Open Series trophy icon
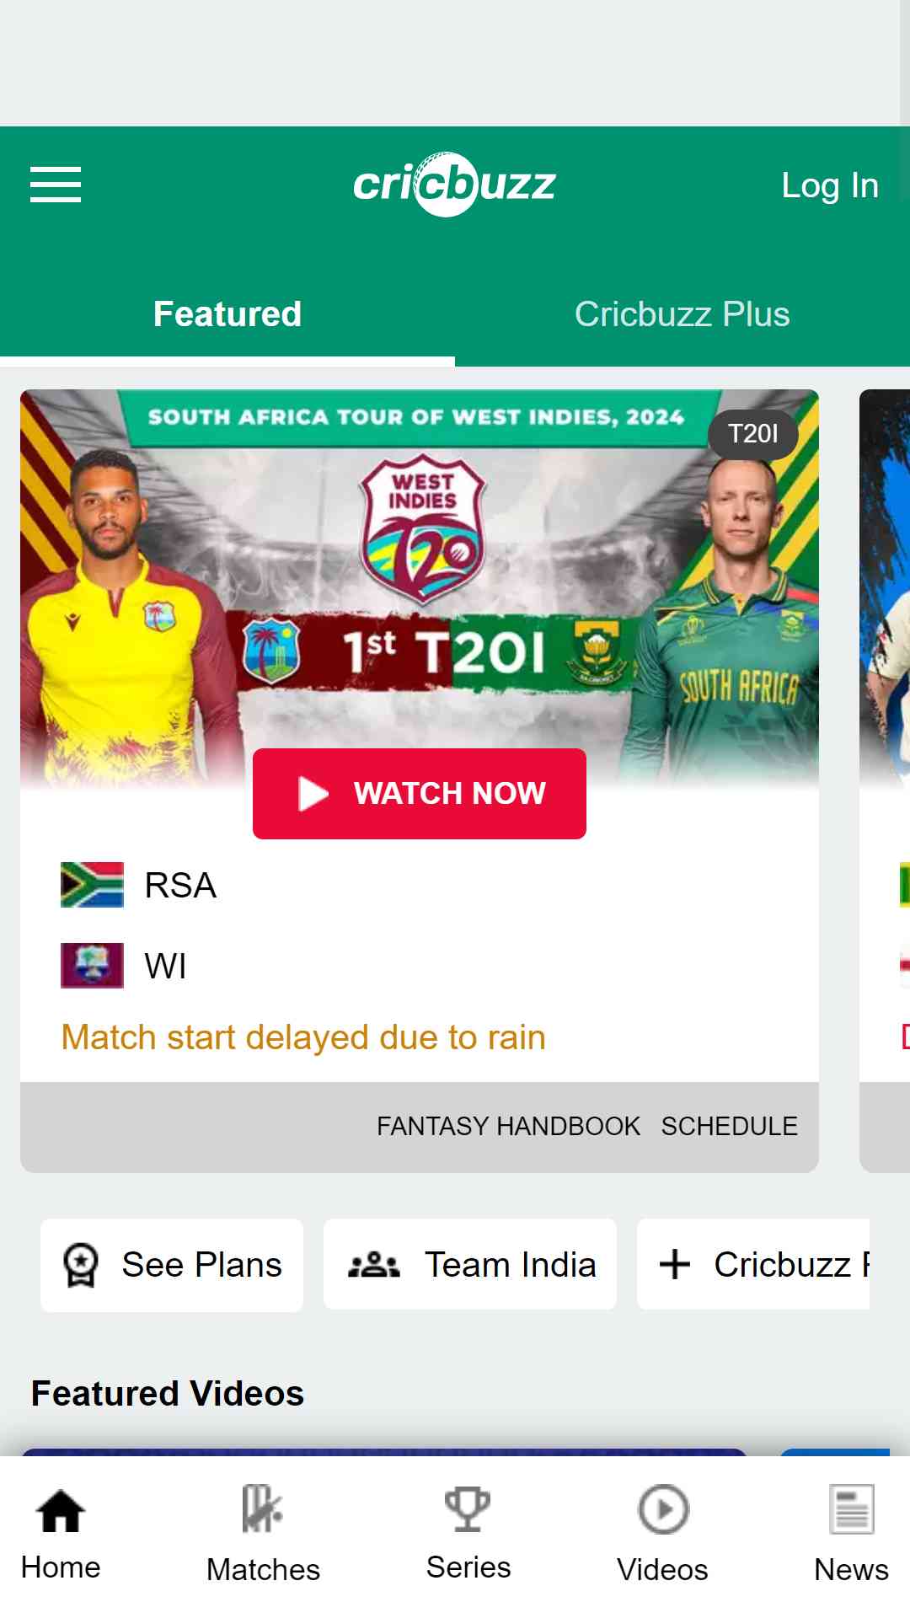The width and height of the screenshot is (910, 1618). click(468, 1508)
